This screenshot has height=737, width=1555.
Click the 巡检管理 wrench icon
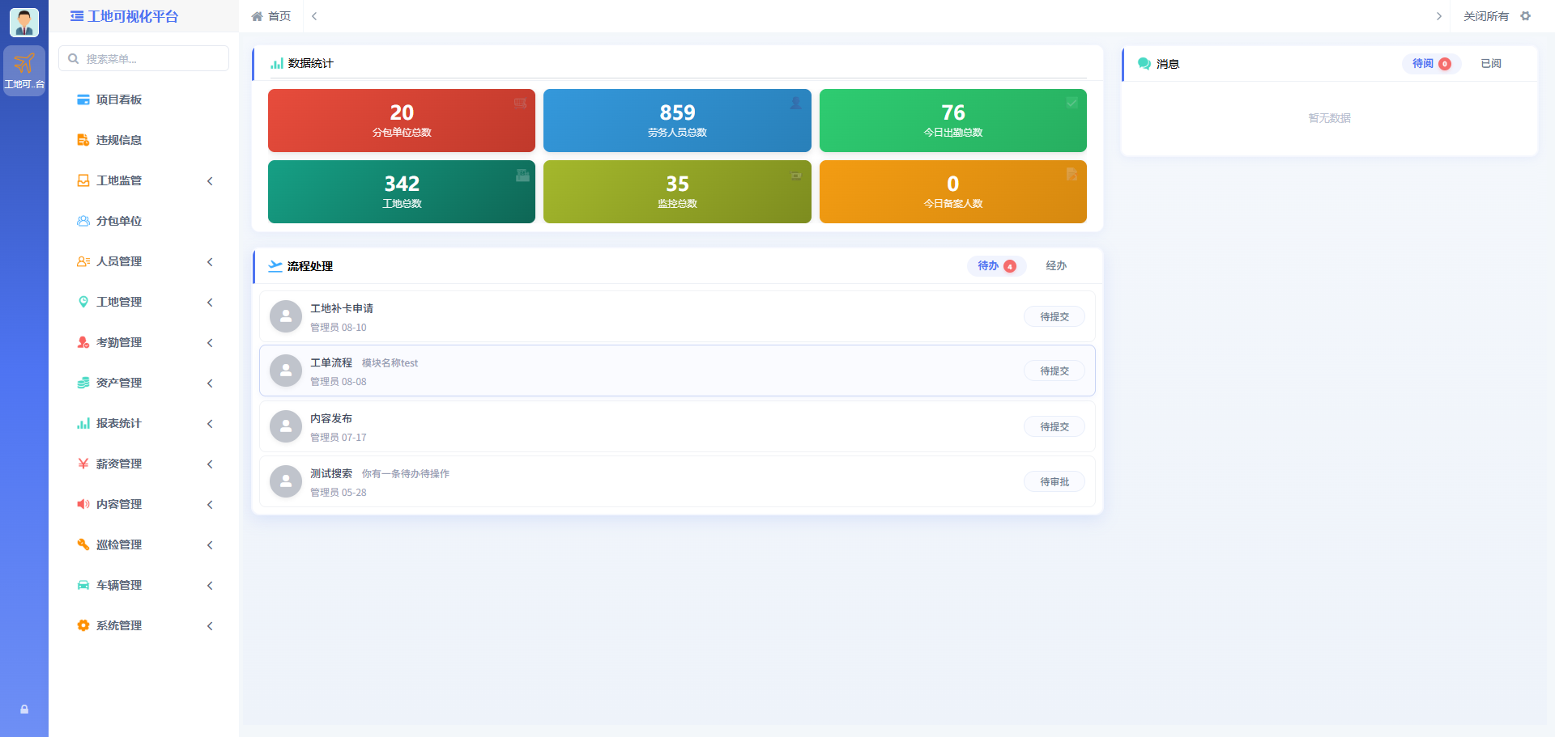point(83,544)
